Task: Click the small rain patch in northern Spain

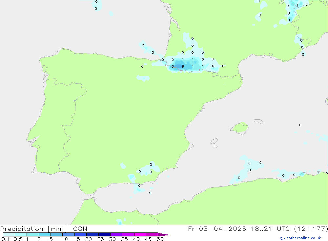Action: coord(143,78)
